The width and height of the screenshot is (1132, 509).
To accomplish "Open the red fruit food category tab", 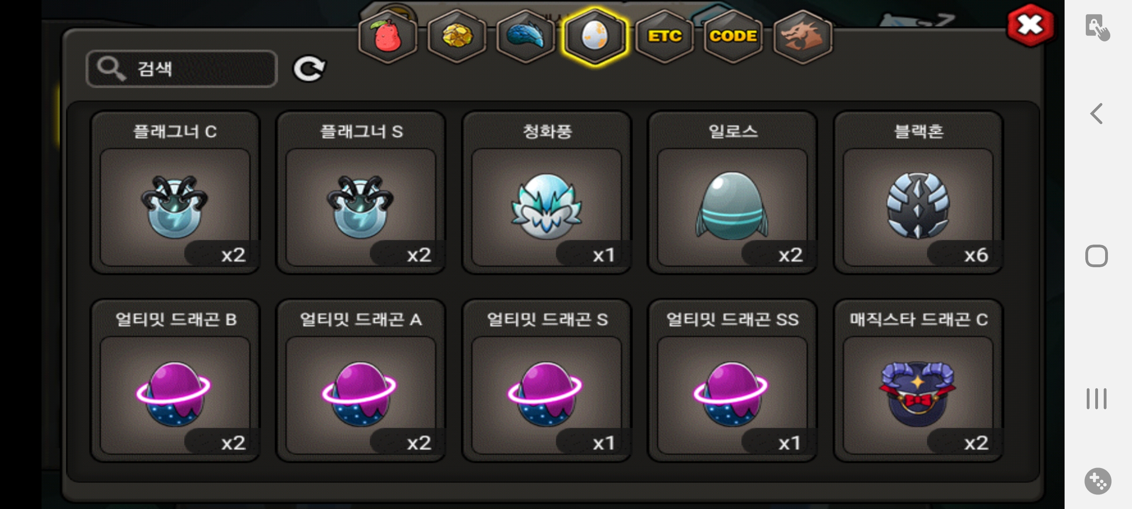I will [388, 36].
